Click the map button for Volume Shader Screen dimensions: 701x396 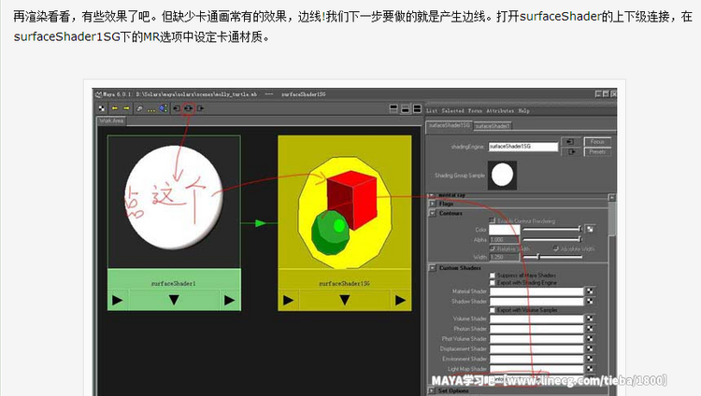(590, 318)
